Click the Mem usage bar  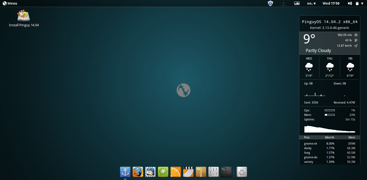pyautogui.click(x=330, y=115)
